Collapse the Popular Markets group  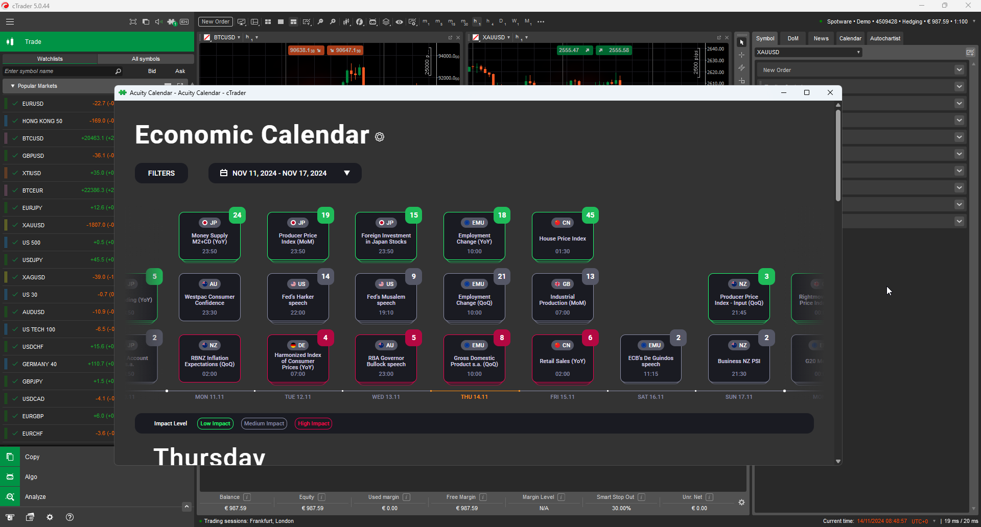click(x=13, y=86)
